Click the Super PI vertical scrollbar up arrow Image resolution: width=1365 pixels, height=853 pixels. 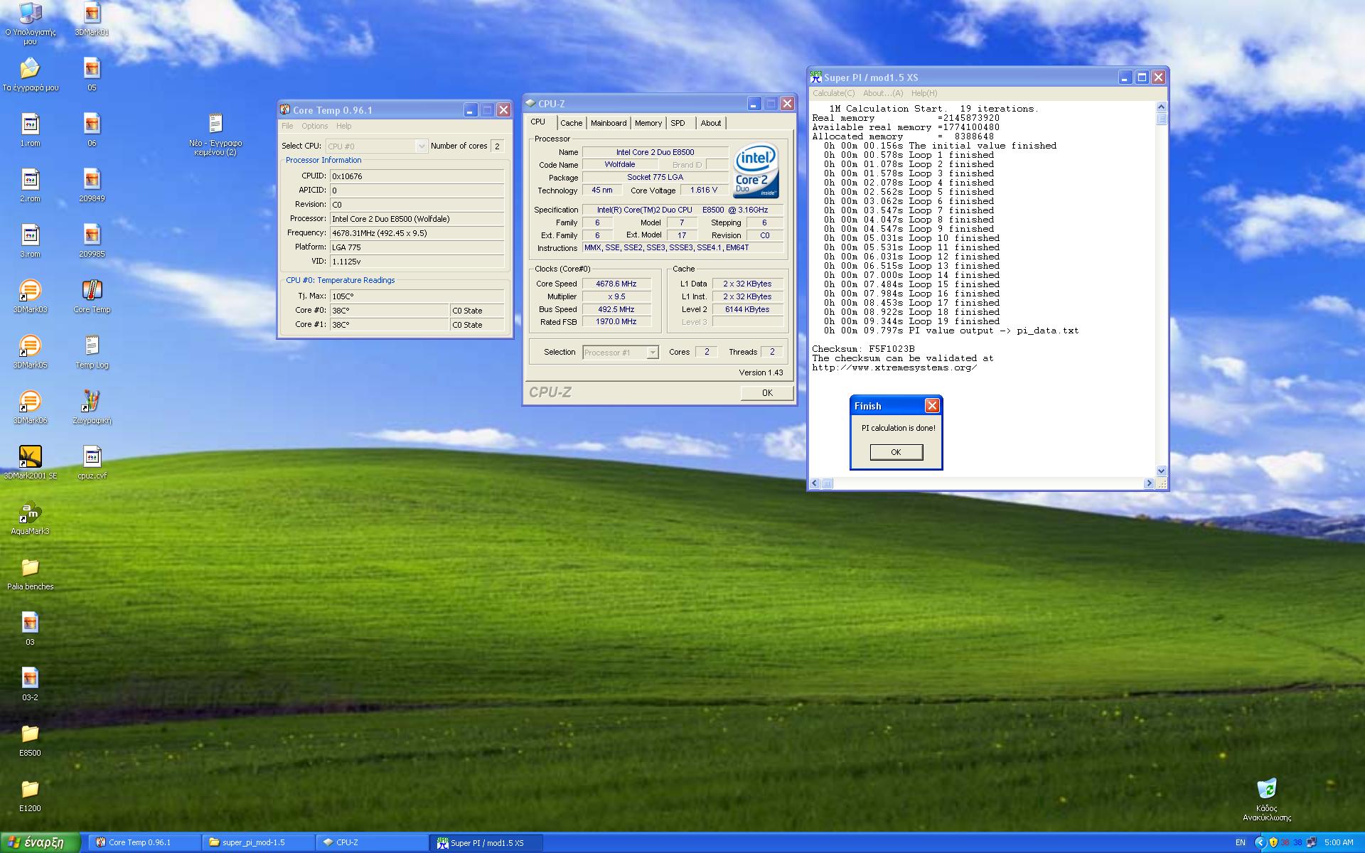click(1162, 107)
